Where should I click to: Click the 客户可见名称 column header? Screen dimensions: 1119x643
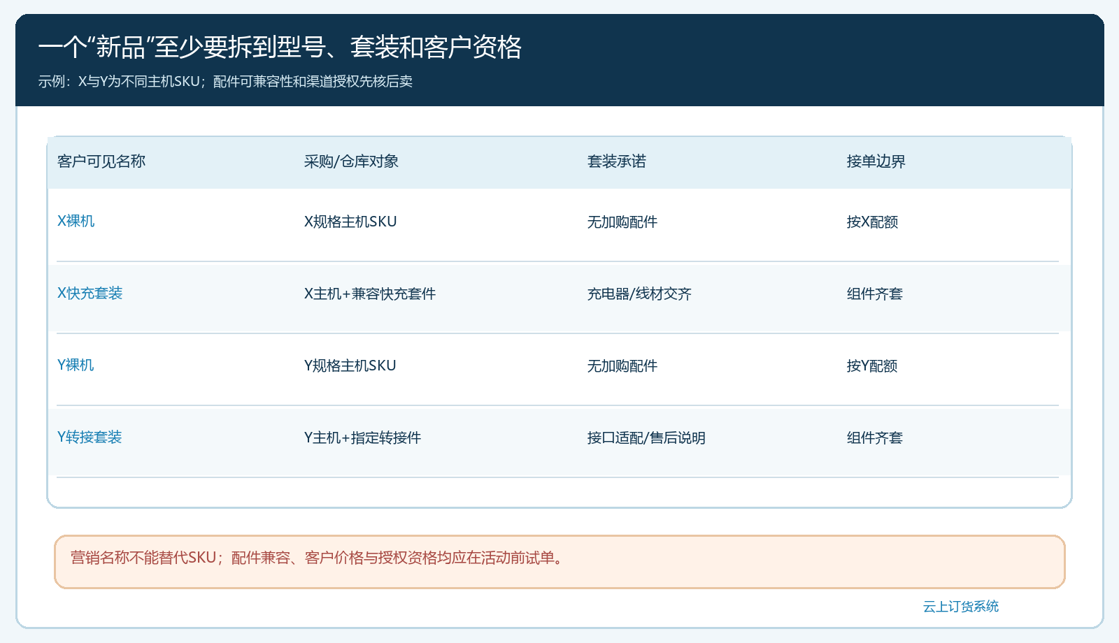point(101,161)
